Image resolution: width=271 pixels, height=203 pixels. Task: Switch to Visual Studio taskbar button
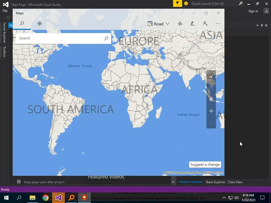pos(58,198)
